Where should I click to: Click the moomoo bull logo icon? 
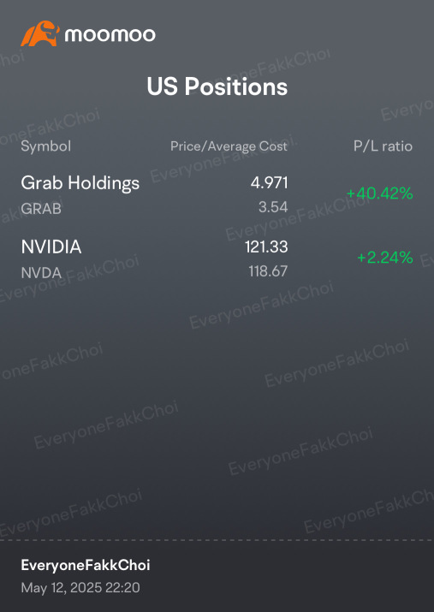tap(40, 33)
